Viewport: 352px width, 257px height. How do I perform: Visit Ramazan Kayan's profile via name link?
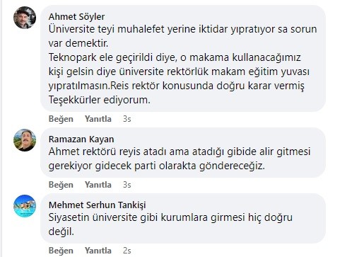81,139
